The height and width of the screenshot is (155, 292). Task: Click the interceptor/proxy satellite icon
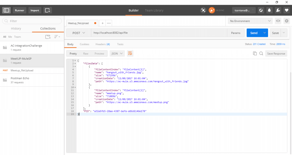[x=203, y=10]
